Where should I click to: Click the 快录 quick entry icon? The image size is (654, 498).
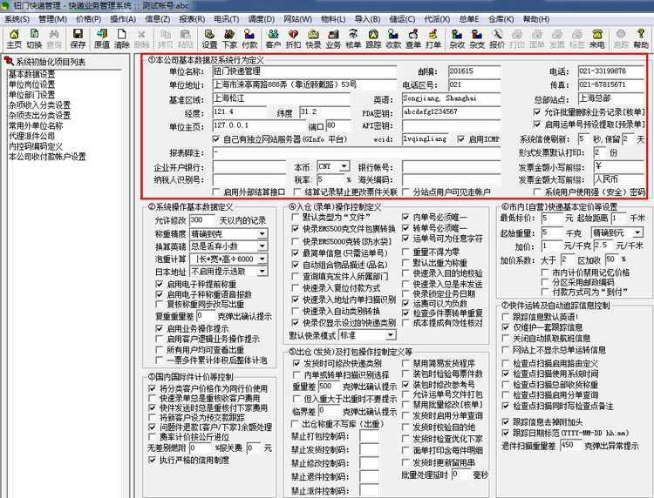(x=313, y=38)
